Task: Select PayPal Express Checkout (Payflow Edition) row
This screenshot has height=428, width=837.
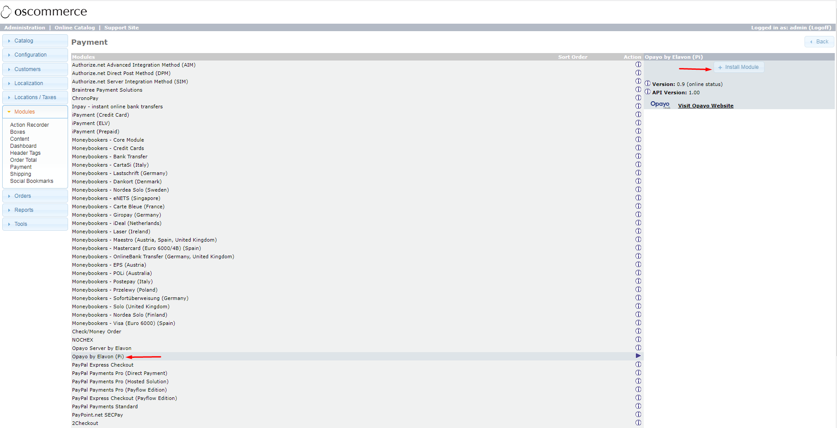Action: [x=357, y=398]
